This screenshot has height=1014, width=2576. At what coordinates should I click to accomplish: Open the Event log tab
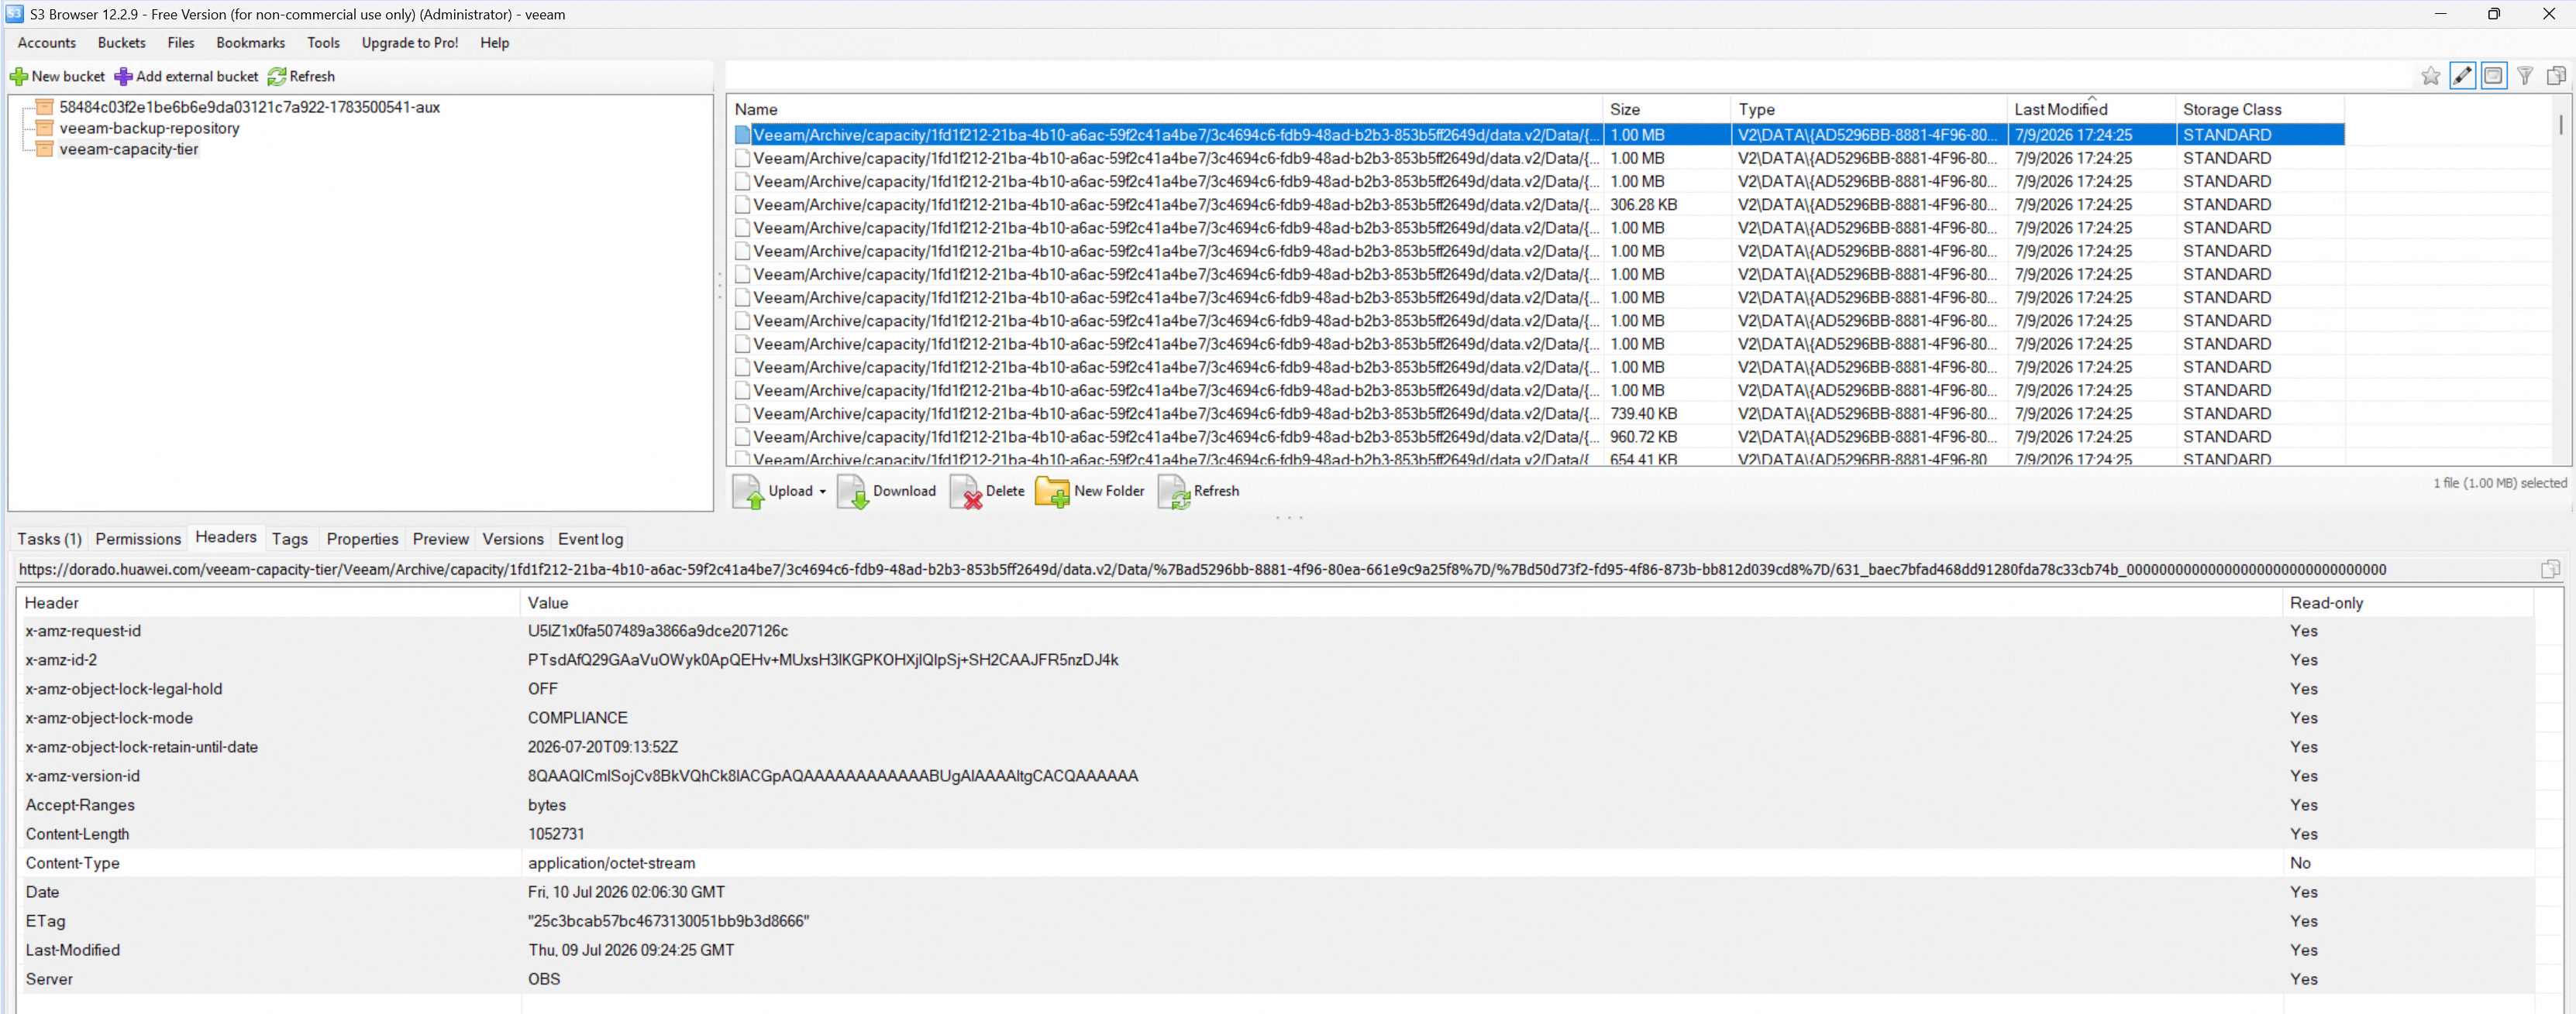click(590, 540)
